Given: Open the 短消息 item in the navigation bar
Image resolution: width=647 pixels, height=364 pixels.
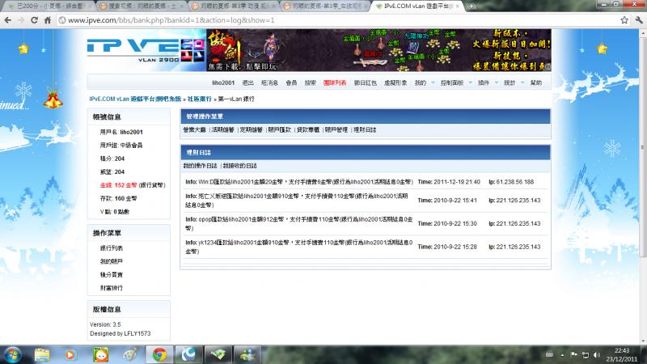Looking at the screenshot, I should 269,83.
